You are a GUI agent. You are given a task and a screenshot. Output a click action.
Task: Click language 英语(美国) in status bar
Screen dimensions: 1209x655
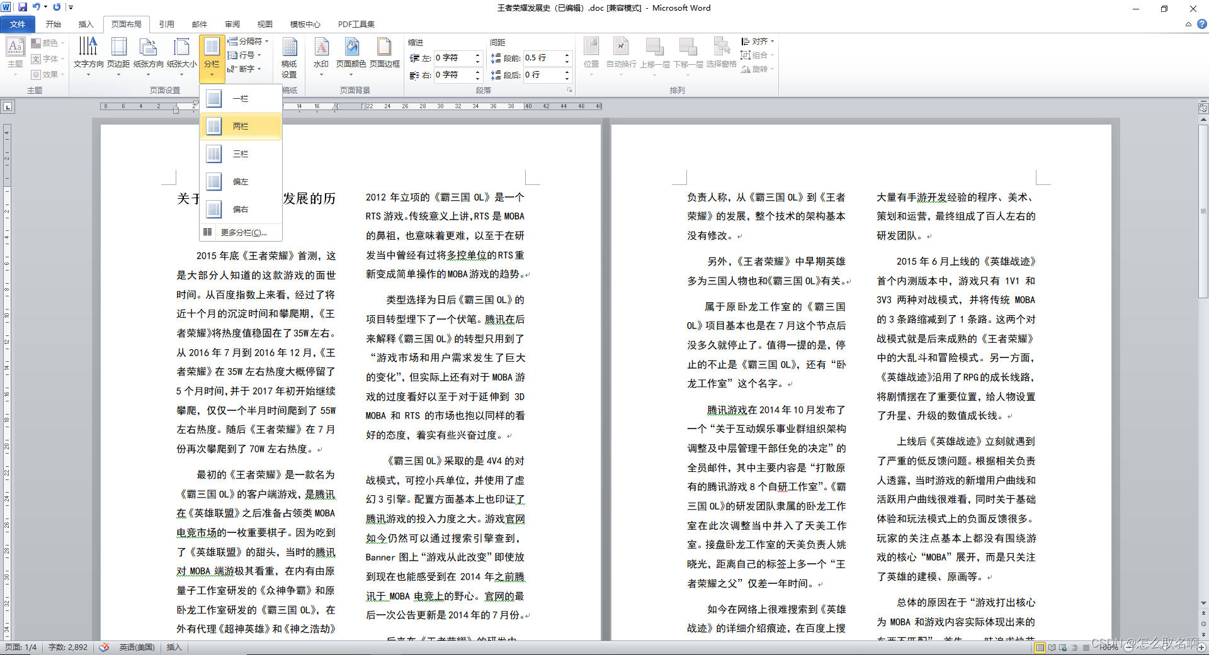click(137, 647)
